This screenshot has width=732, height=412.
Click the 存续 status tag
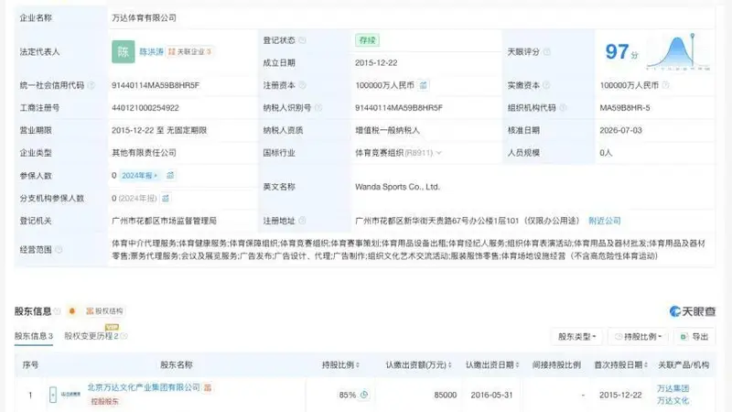[x=368, y=40]
